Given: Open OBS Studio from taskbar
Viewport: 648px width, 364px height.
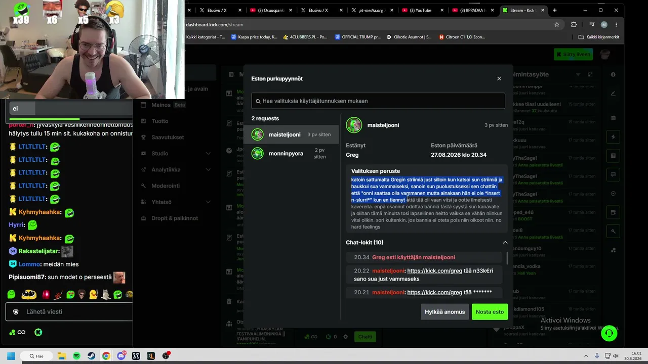Looking at the screenshot, I should (x=166, y=356).
